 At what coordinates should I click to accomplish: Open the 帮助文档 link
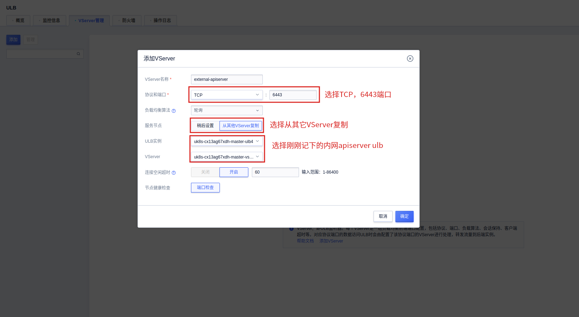coord(305,241)
